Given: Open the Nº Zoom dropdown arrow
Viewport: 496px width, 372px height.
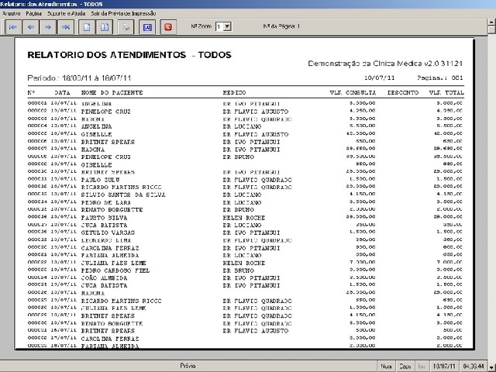Looking at the screenshot, I should pos(227,26).
